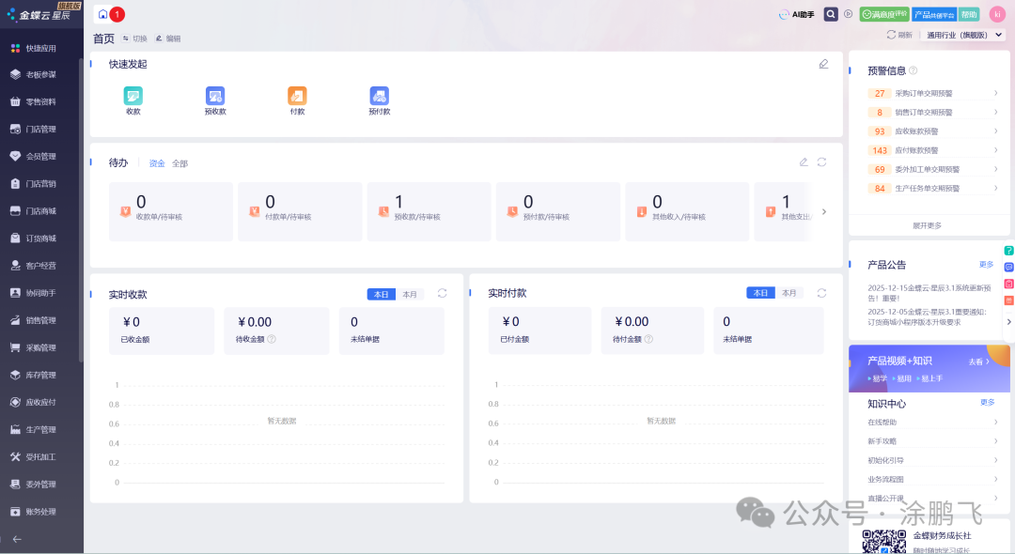
Task: Click edit pencil icon in 快速发起 panel
Action: pyautogui.click(x=823, y=64)
